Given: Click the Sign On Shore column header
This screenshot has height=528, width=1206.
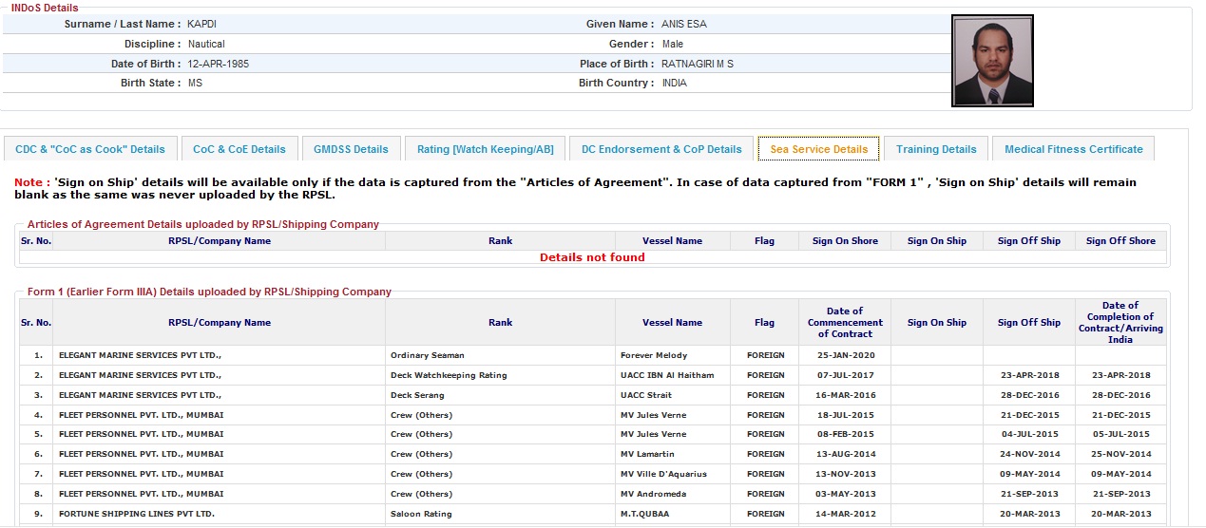Looking at the screenshot, I should coord(845,241).
